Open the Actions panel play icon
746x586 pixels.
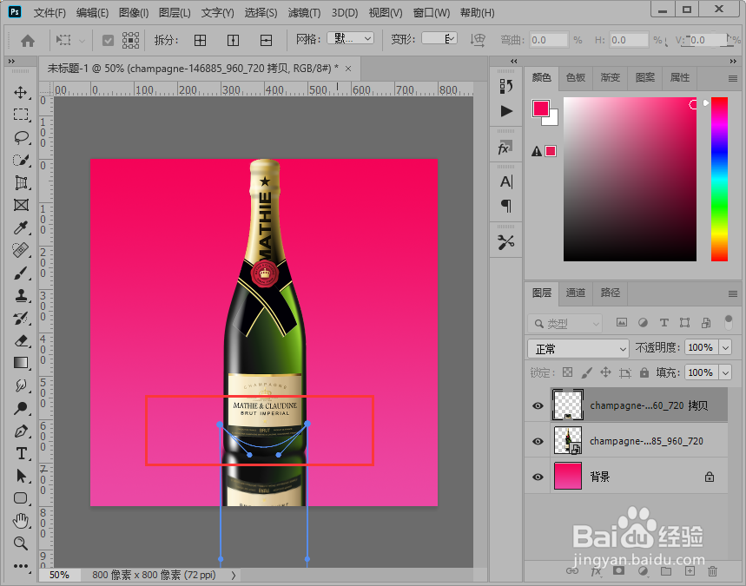506,111
